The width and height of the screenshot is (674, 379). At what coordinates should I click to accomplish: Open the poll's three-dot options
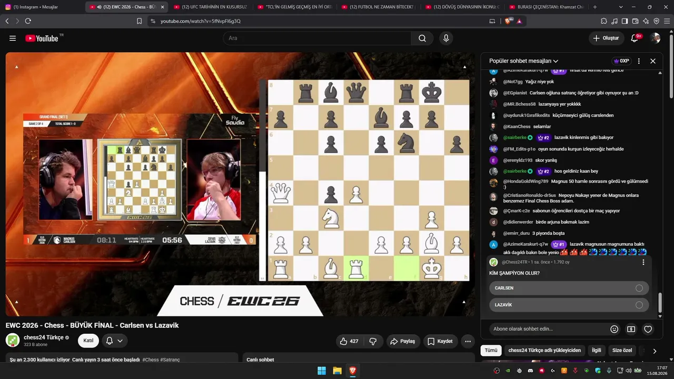pos(643,262)
